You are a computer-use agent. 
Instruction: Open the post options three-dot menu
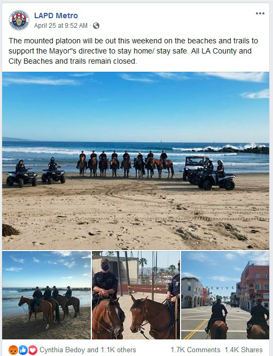[x=260, y=13]
